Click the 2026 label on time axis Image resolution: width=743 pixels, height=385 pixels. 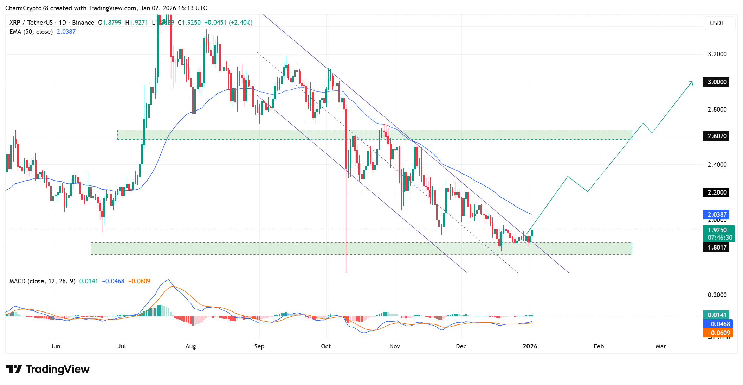coord(530,346)
